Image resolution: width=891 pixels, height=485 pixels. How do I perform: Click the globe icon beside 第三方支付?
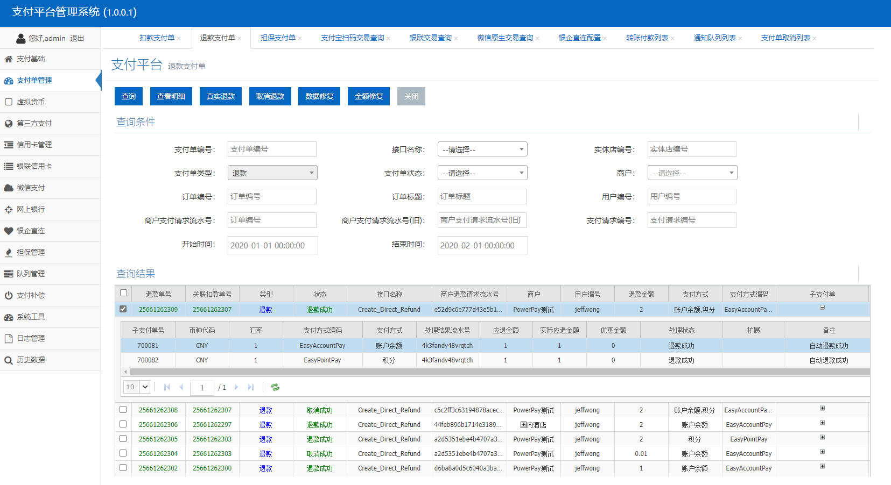pos(9,124)
